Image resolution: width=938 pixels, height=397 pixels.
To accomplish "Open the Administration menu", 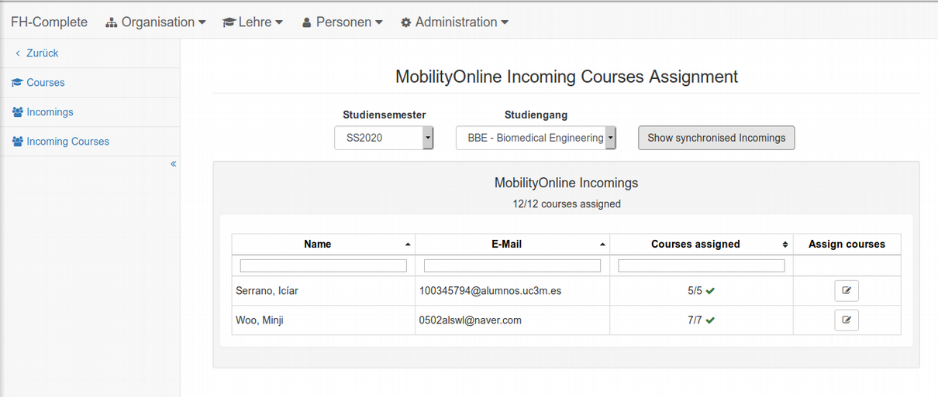I will 454,22.
